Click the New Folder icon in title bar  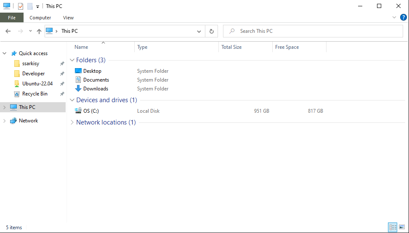(x=30, y=6)
